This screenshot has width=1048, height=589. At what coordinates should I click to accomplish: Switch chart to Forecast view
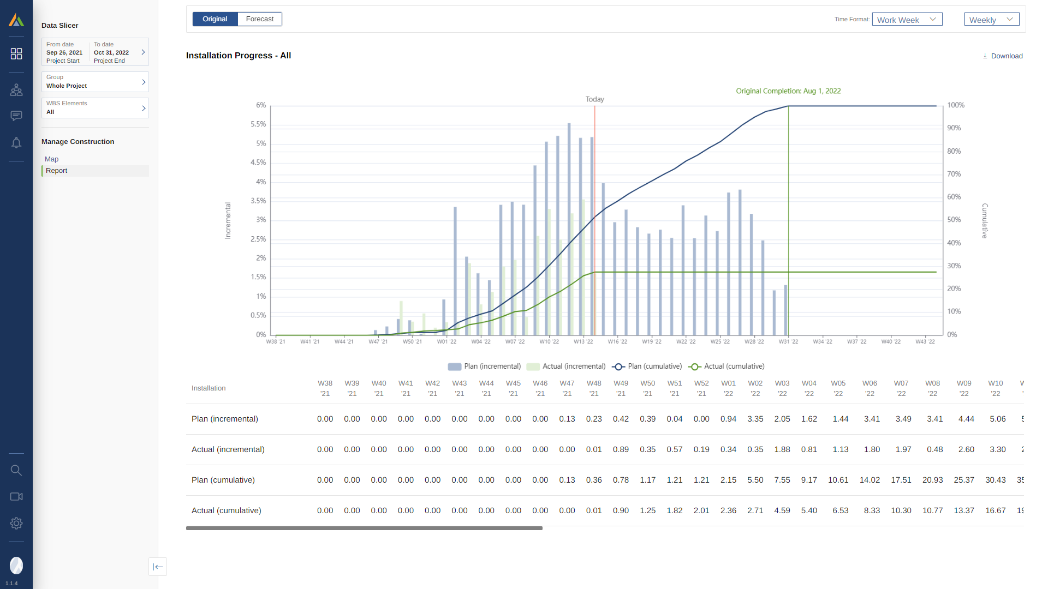[260, 19]
